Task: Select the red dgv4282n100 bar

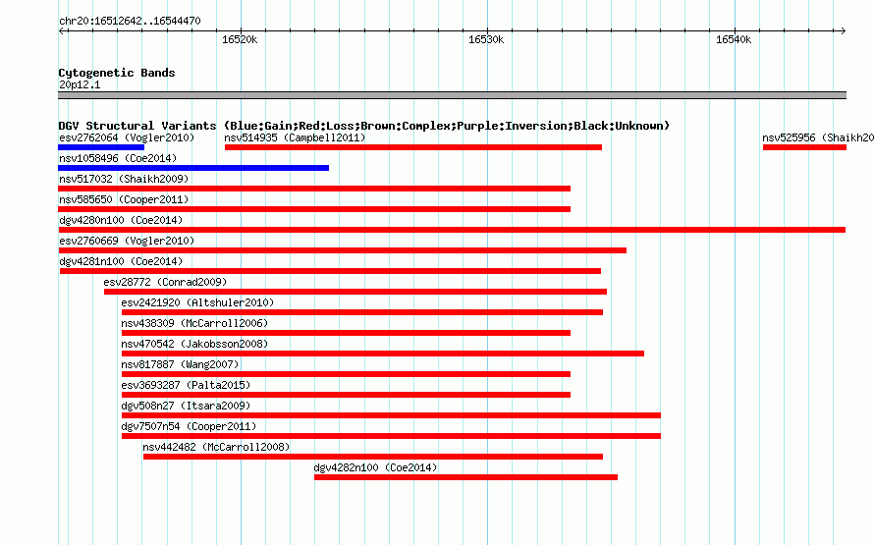Action: click(466, 477)
